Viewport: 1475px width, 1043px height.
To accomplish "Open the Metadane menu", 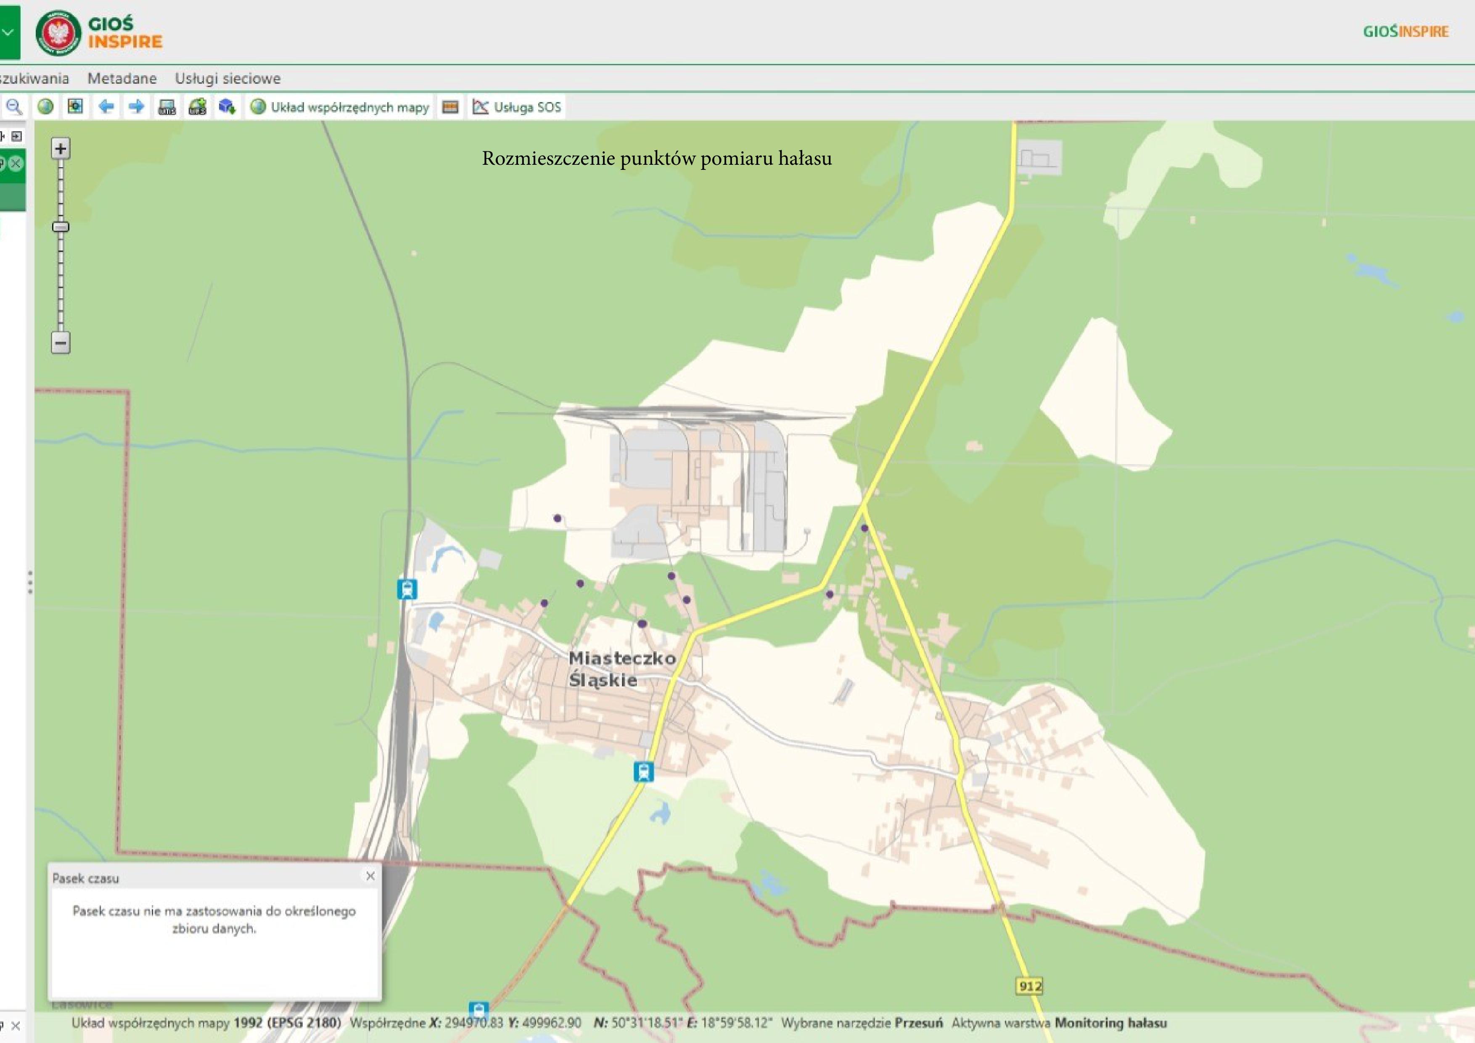I will pyautogui.click(x=122, y=78).
